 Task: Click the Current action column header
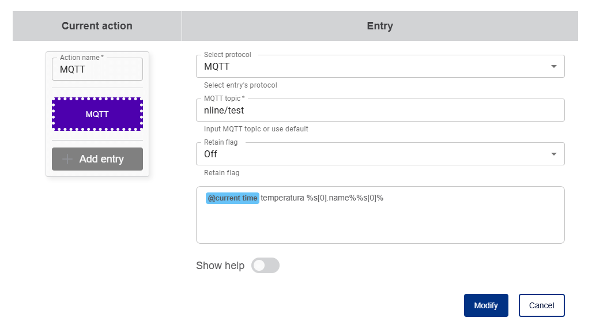click(97, 26)
